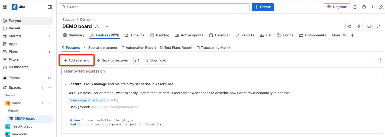Open the More tabs dropdown
The image size is (385, 137).
pyautogui.click(x=339, y=35)
